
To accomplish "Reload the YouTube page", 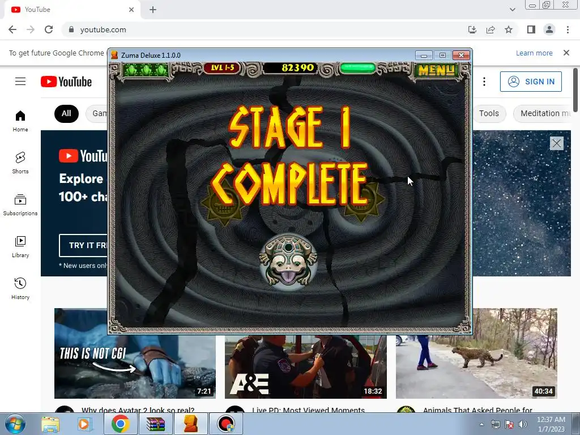I will tap(49, 29).
